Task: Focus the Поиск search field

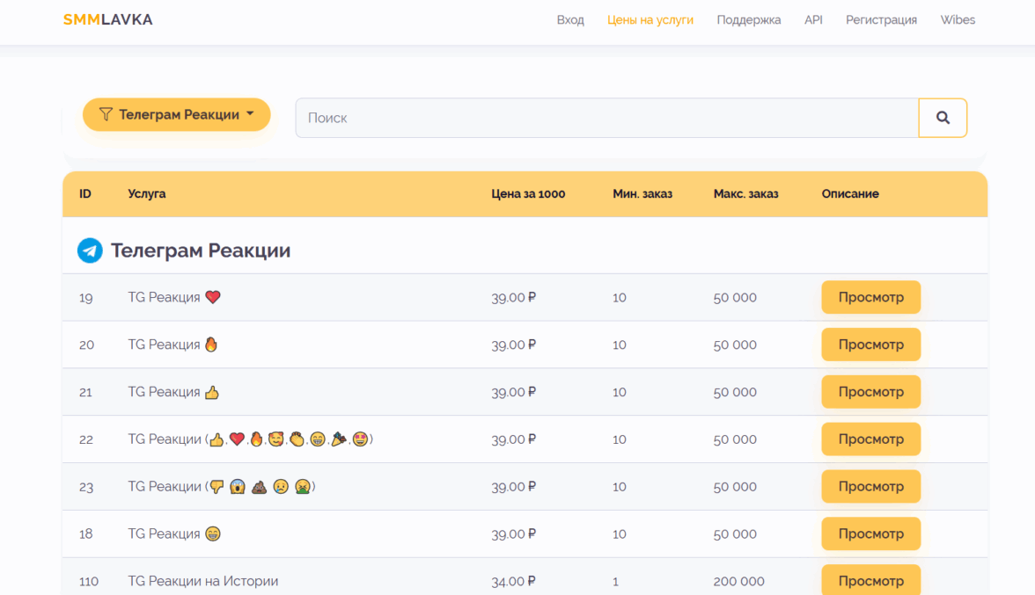Action: (606, 118)
